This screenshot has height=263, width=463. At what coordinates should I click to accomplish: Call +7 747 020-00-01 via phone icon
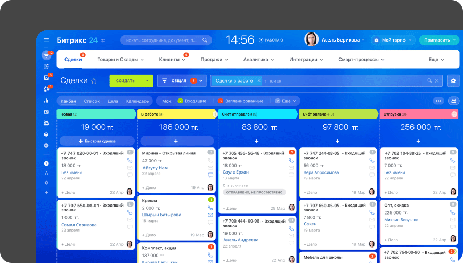point(129,161)
